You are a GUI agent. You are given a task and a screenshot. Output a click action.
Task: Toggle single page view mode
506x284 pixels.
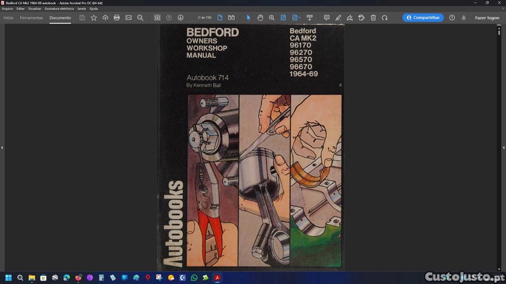(x=220, y=18)
